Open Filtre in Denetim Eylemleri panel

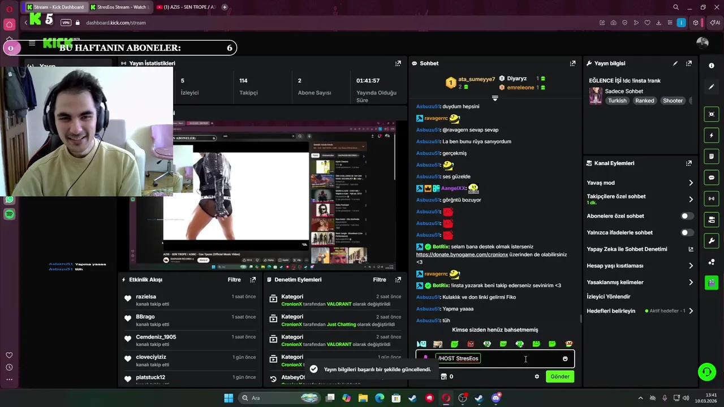tap(380, 279)
